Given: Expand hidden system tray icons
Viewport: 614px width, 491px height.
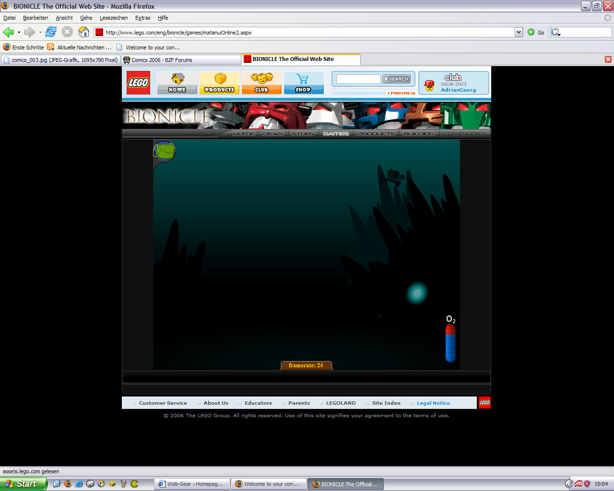Looking at the screenshot, I should pos(569,484).
